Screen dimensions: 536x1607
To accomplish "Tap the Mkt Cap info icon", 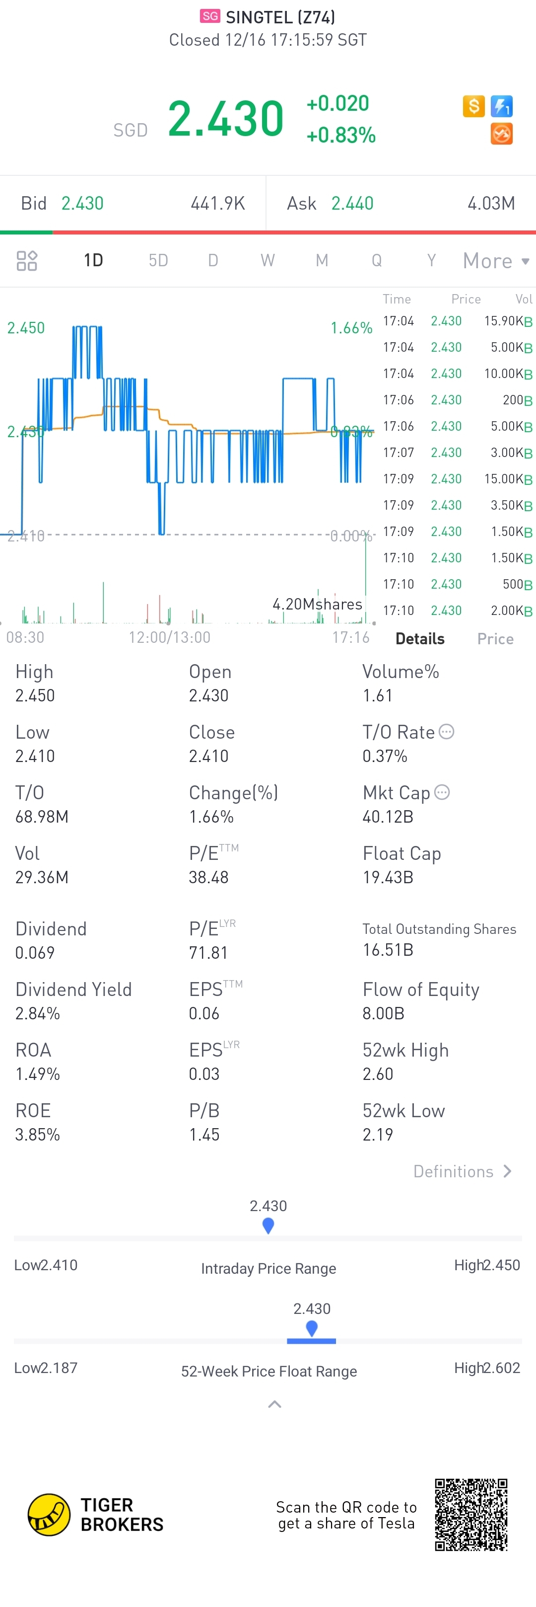I will (x=442, y=792).
